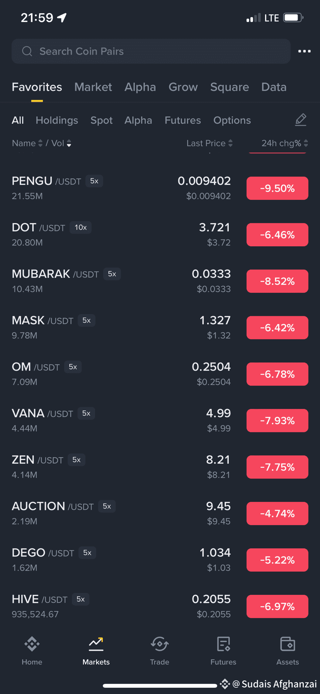Switch to the Market tab

[93, 87]
